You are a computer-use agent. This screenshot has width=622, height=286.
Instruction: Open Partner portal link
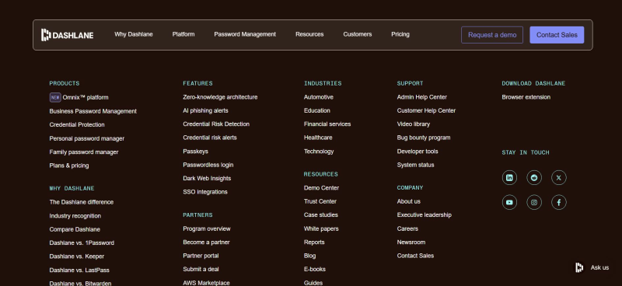pos(201,256)
